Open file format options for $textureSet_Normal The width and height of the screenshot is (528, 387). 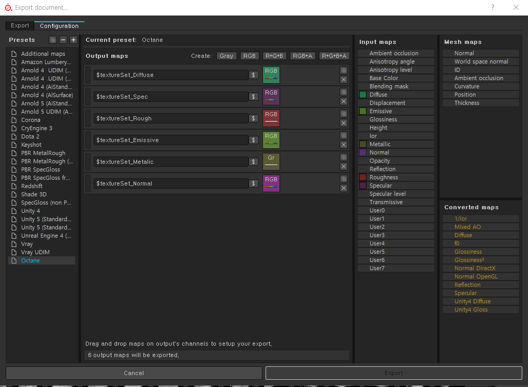tap(253, 183)
